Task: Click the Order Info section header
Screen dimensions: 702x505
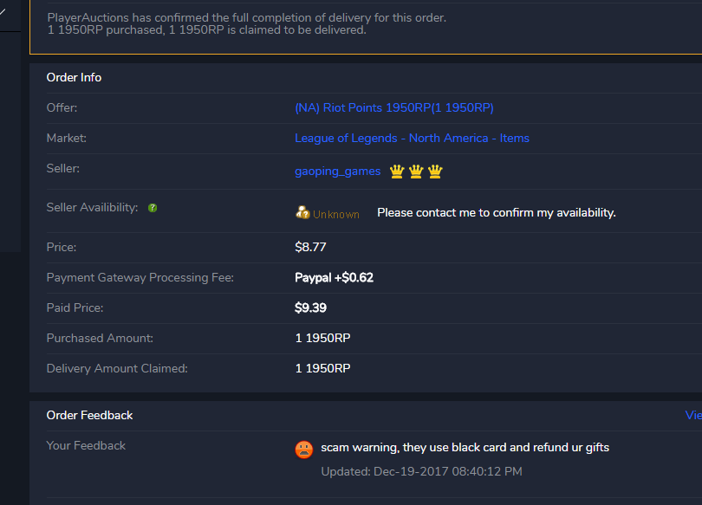Action: pyautogui.click(x=74, y=77)
